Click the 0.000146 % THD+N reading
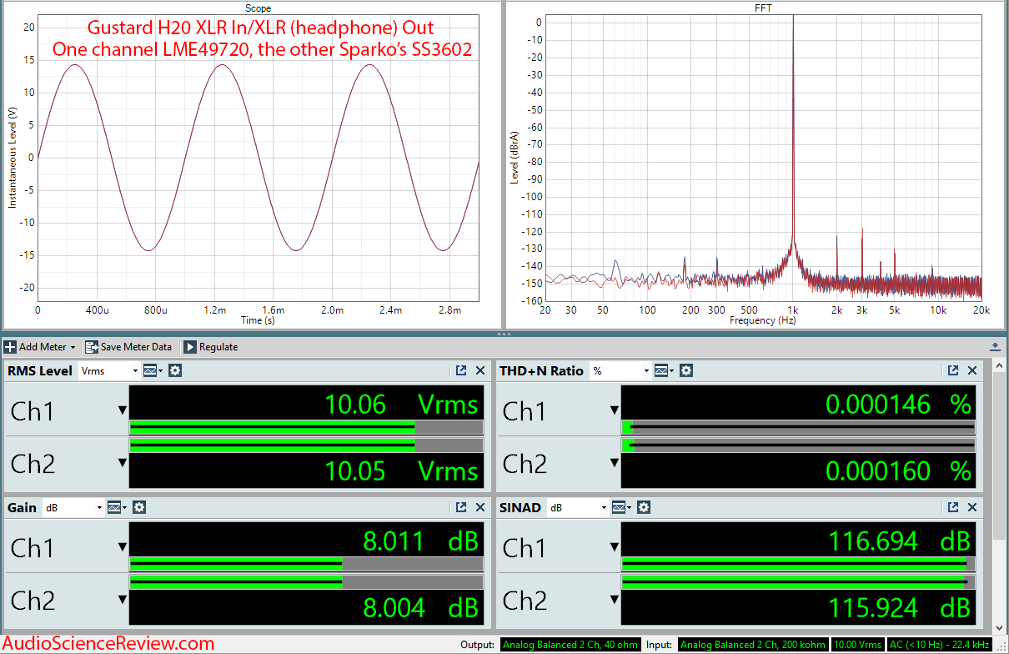 [x=899, y=405]
